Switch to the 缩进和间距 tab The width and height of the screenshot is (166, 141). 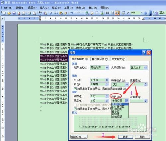(x=80, y=59)
